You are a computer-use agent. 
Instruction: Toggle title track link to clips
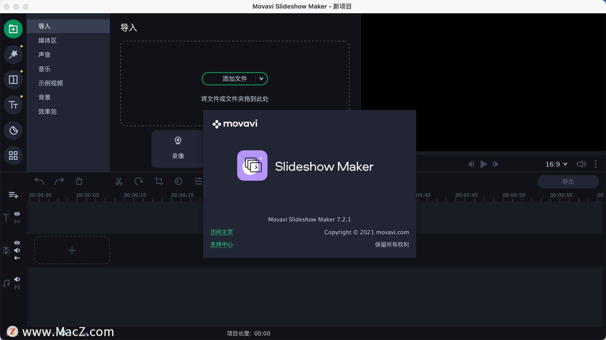coord(17,222)
